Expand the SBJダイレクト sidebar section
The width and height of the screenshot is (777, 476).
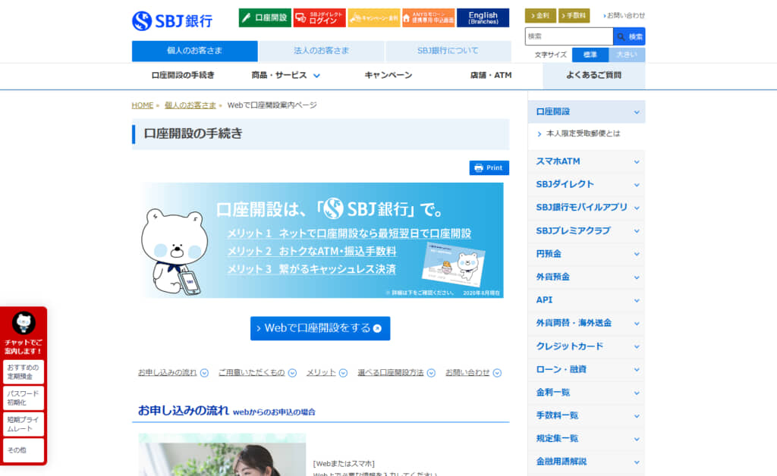(x=587, y=184)
